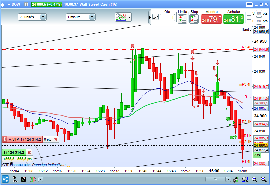Click the Limite order placement icon
Viewport: 270px width, 185px height.
pos(182,19)
